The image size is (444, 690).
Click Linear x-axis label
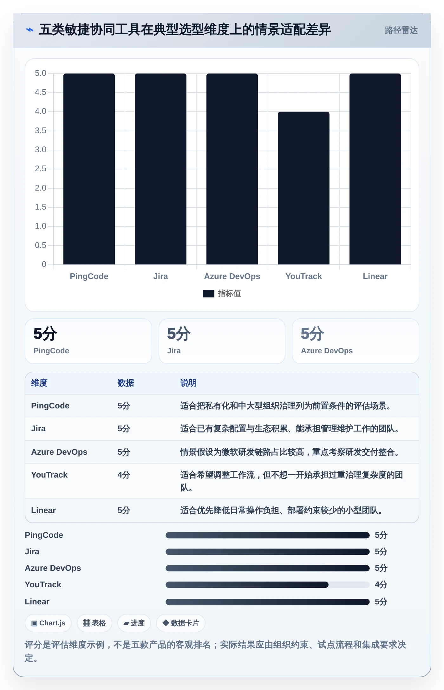[x=375, y=276]
